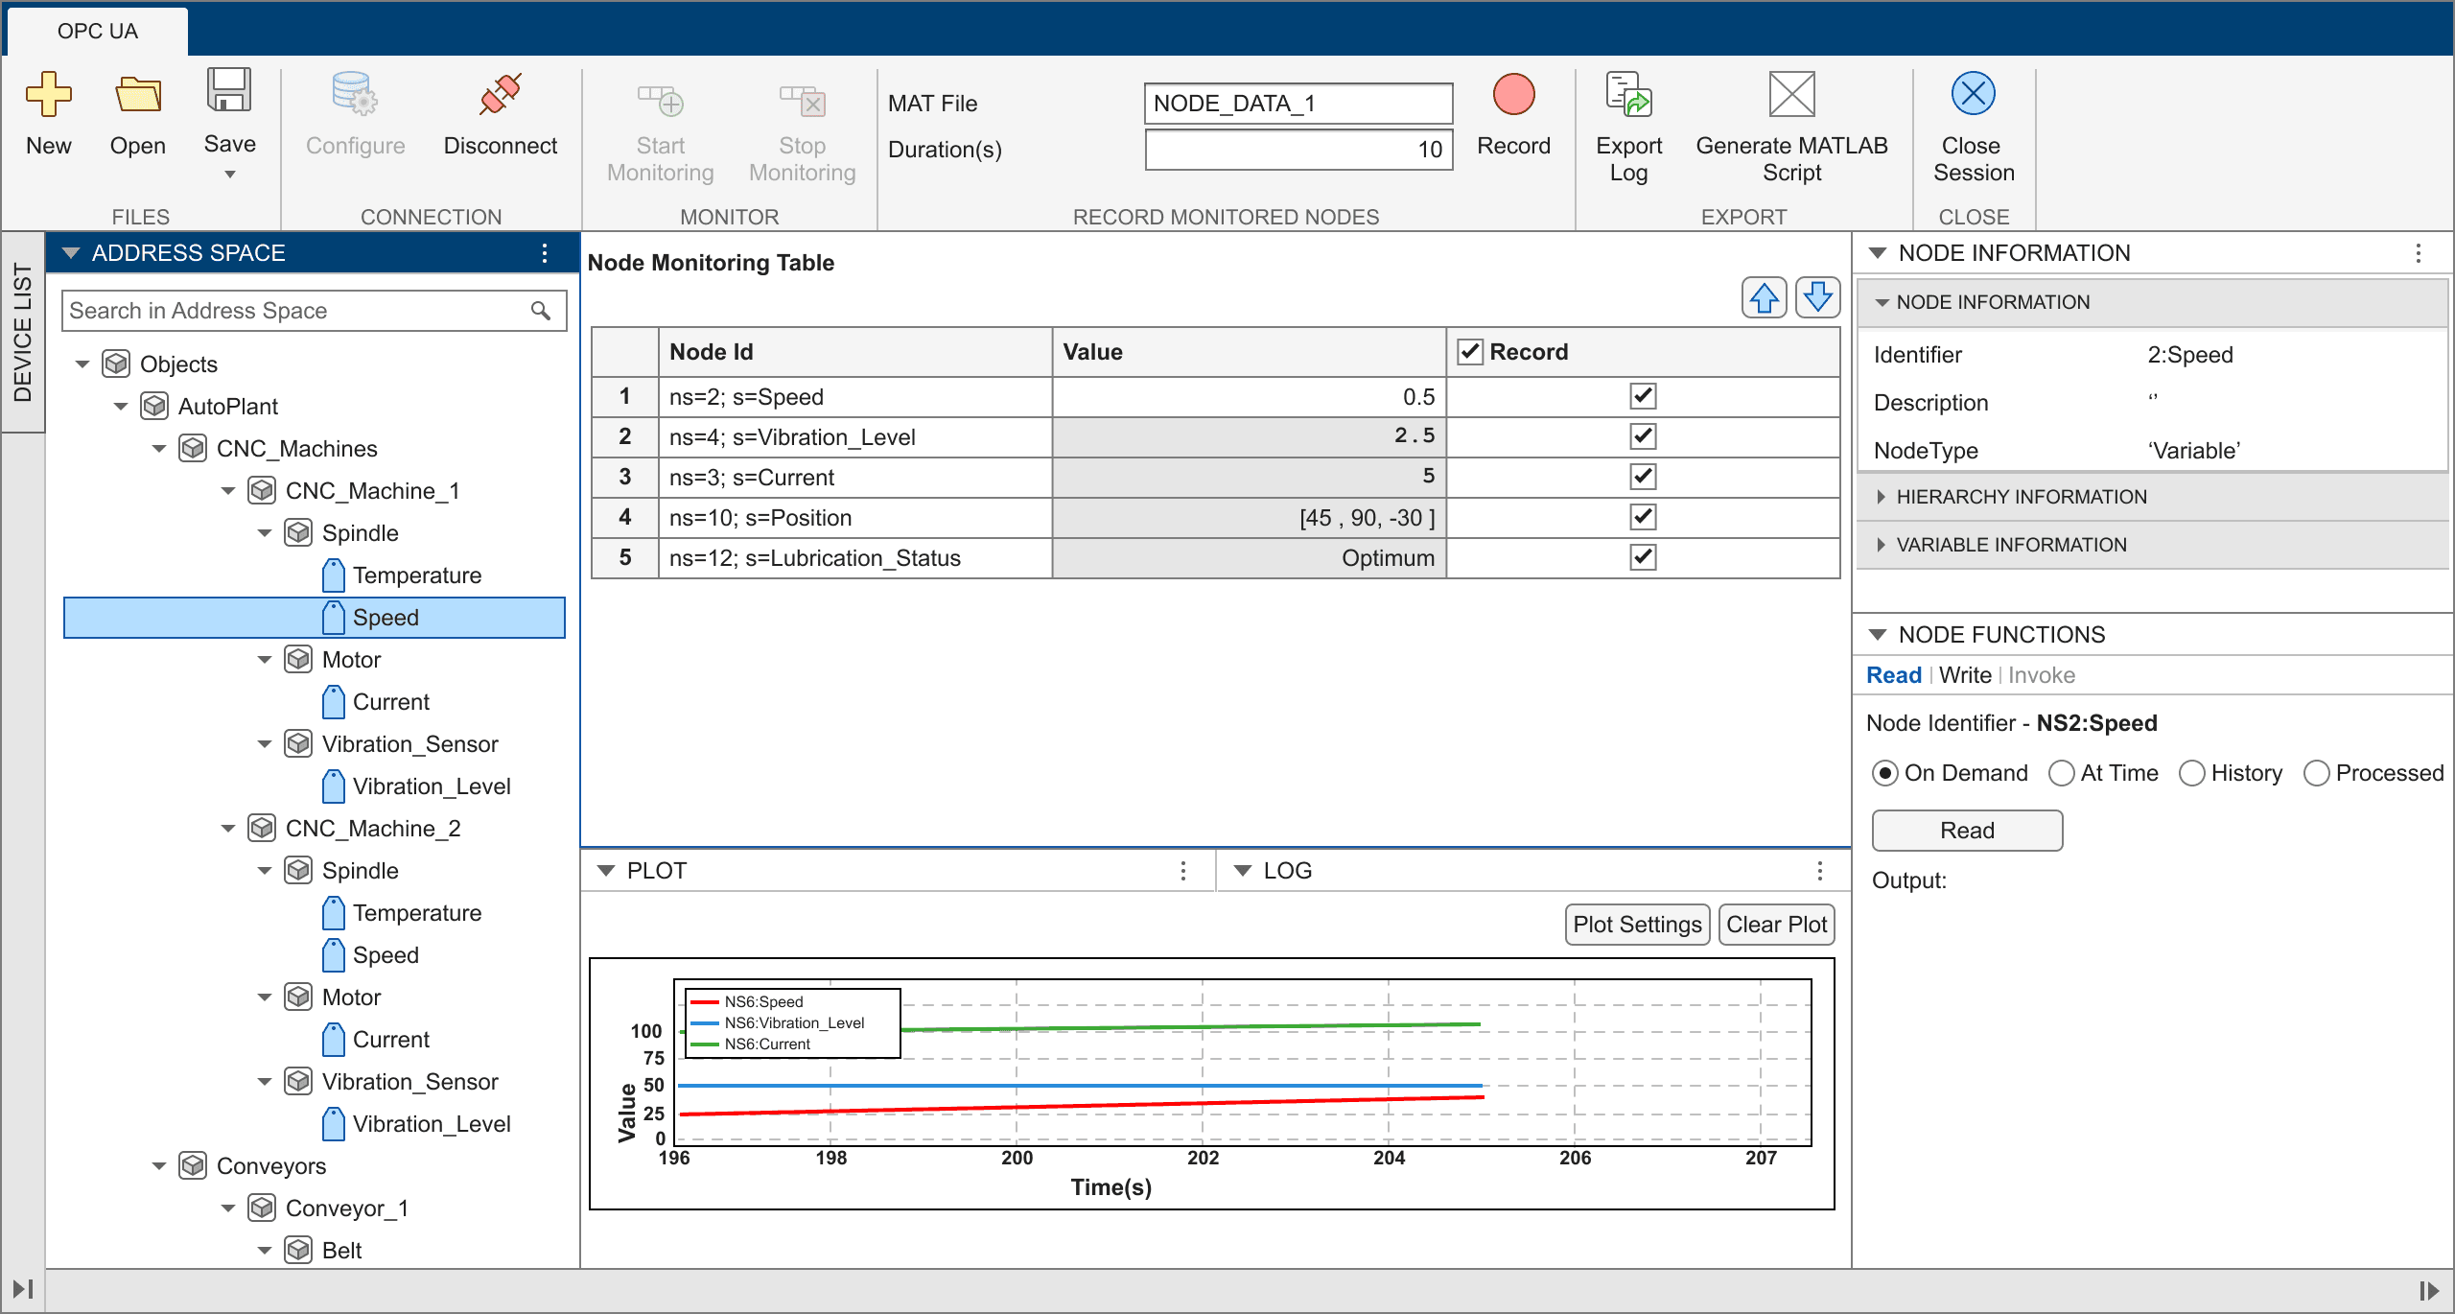
Task: Click the MAT File name input field
Action: [x=1298, y=104]
